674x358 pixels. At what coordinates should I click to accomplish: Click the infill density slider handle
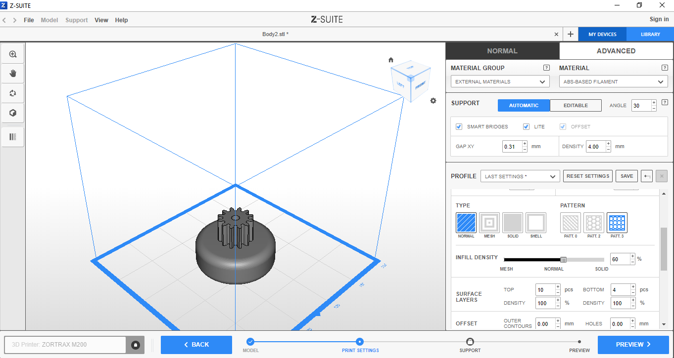coord(563,260)
